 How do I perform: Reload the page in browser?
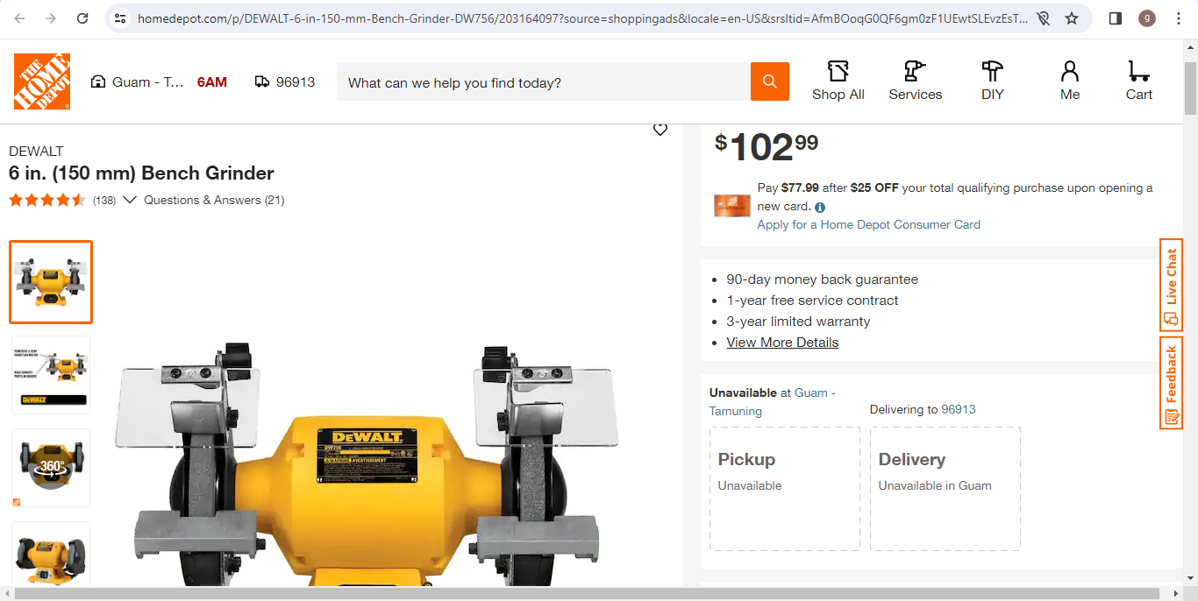click(82, 18)
